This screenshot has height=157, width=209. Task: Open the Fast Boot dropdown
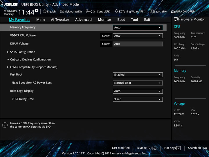138,75
